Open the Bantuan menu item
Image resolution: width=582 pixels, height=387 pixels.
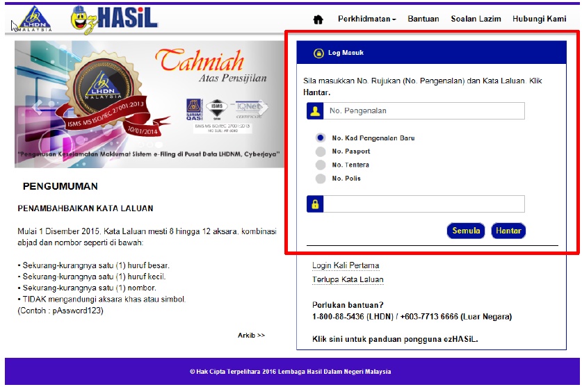pyautogui.click(x=423, y=19)
